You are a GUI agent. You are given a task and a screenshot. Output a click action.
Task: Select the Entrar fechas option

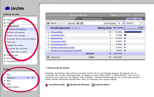pos(13,87)
